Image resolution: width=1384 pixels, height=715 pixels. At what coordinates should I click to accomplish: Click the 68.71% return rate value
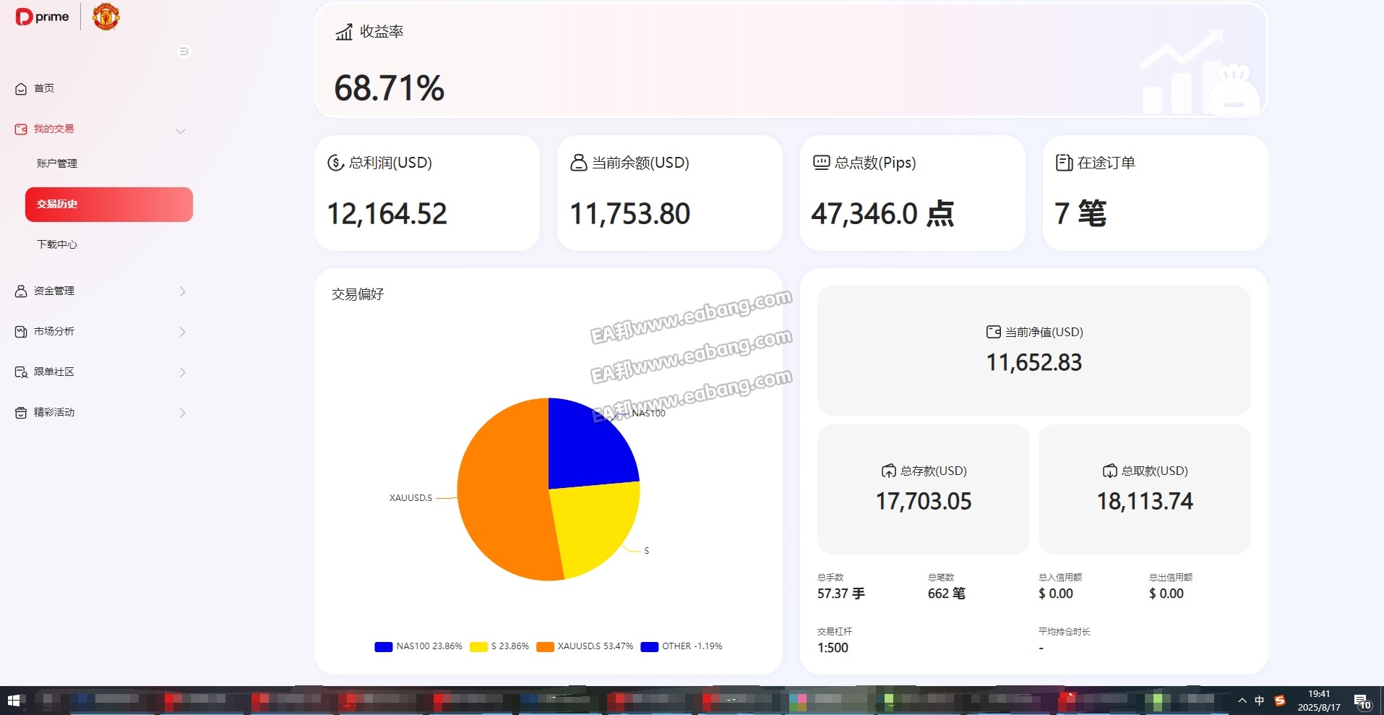pos(389,88)
